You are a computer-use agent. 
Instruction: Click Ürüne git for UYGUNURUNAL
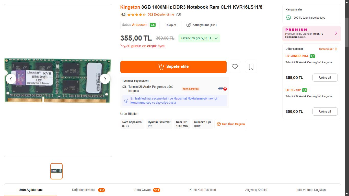pos(325,78)
